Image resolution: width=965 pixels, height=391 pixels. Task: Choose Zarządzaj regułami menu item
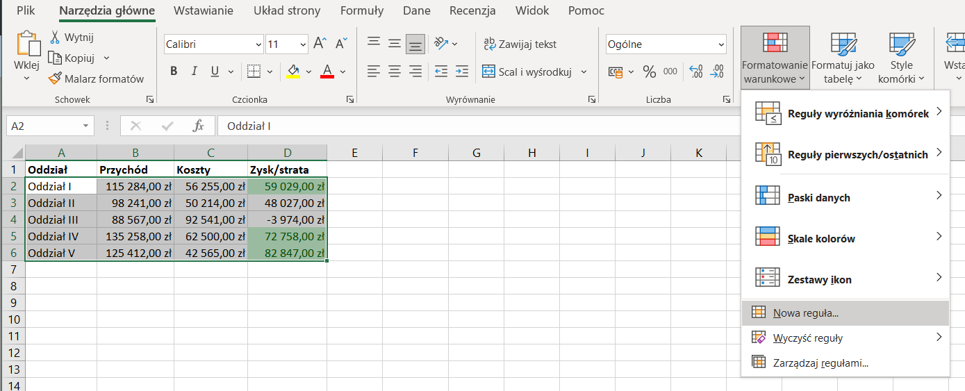845,363
